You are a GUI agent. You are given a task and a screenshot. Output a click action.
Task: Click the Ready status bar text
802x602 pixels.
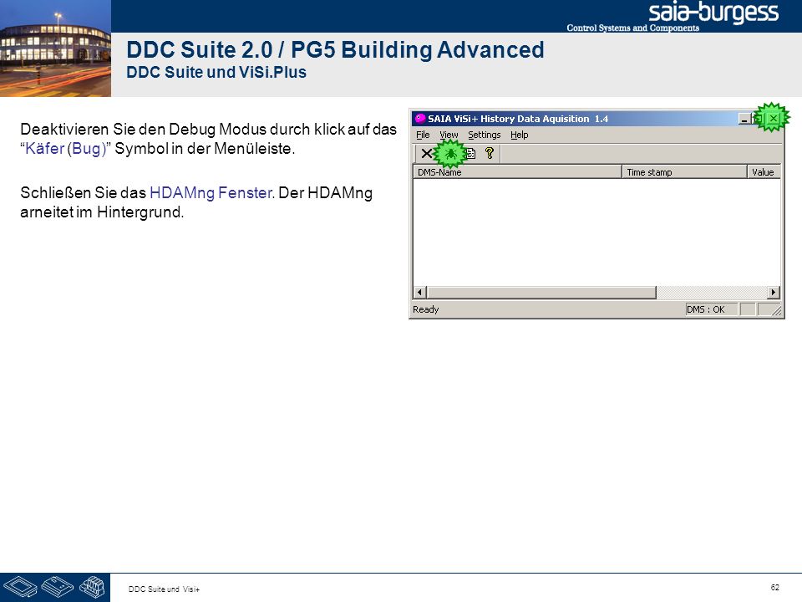425,309
